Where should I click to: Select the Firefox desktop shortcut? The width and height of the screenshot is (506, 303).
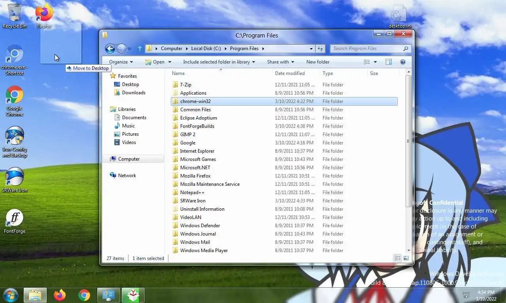(44, 16)
